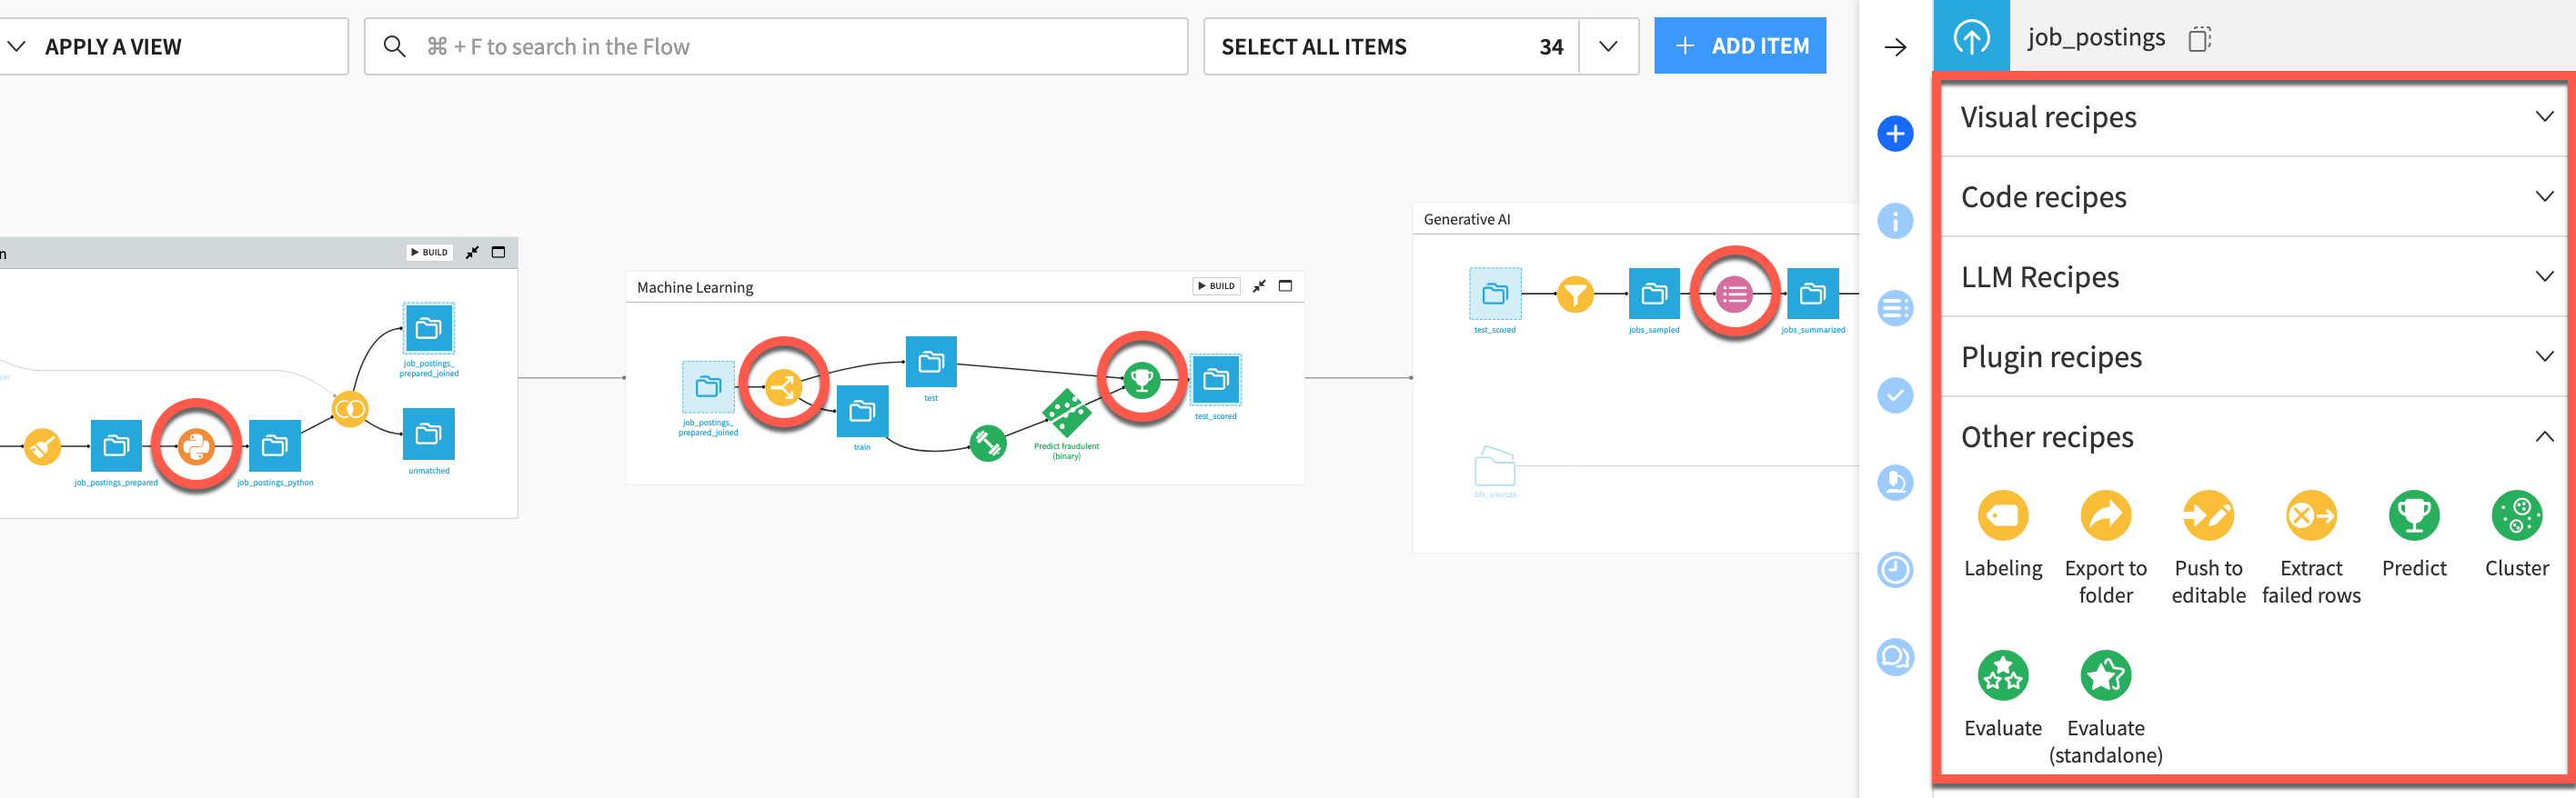Open the SELECT ALL ITEMS dropdown arrow
The width and height of the screenshot is (2576, 798).
point(1609,46)
